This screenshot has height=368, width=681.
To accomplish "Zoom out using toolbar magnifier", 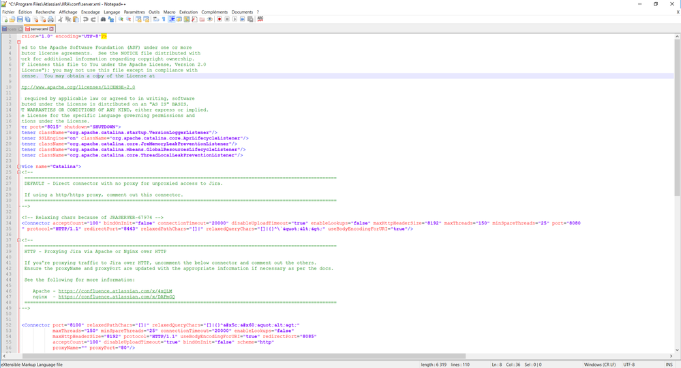I will [x=129, y=19].
